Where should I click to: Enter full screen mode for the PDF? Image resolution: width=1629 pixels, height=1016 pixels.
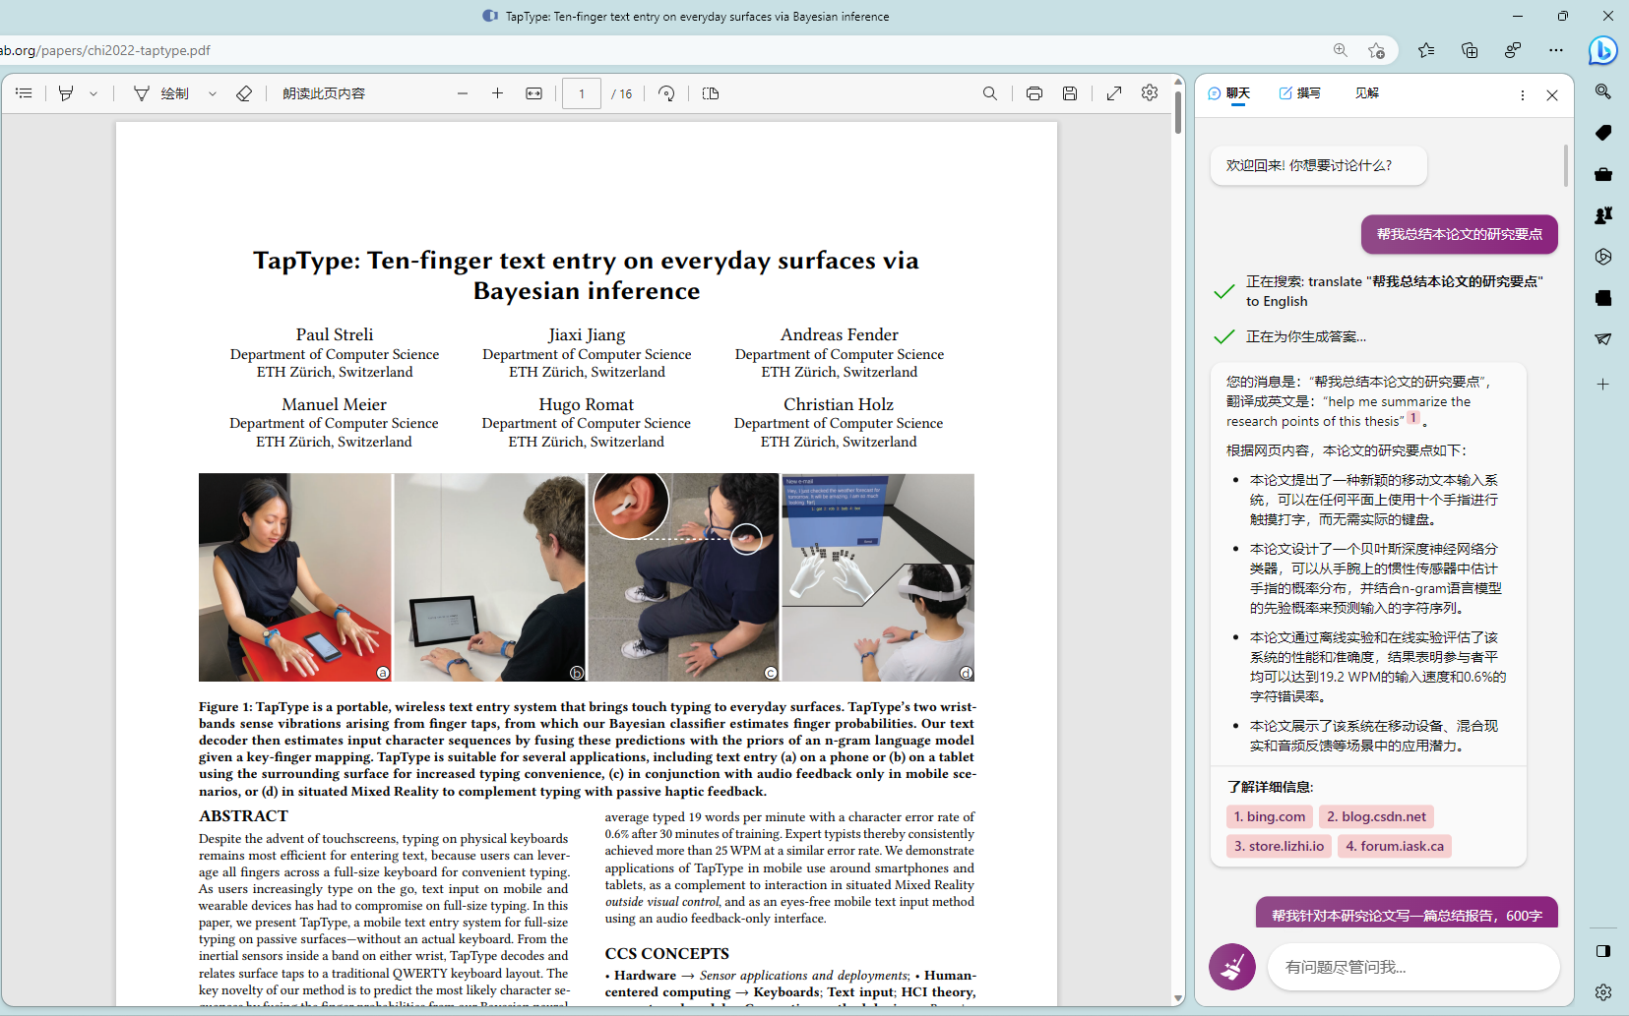1114,93
